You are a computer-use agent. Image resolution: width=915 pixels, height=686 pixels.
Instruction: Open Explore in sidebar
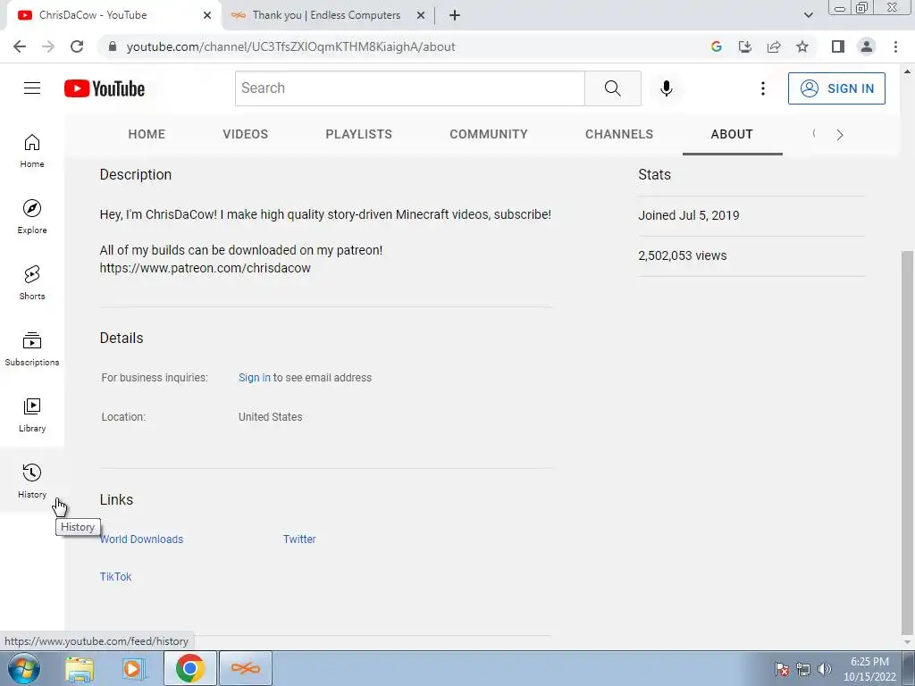click(32, 216)
